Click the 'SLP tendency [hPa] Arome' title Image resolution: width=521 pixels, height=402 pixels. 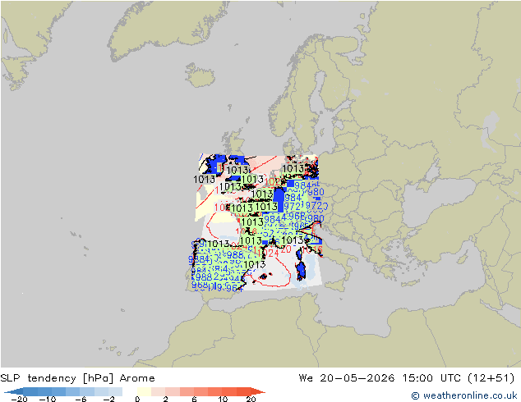(77, 378)
